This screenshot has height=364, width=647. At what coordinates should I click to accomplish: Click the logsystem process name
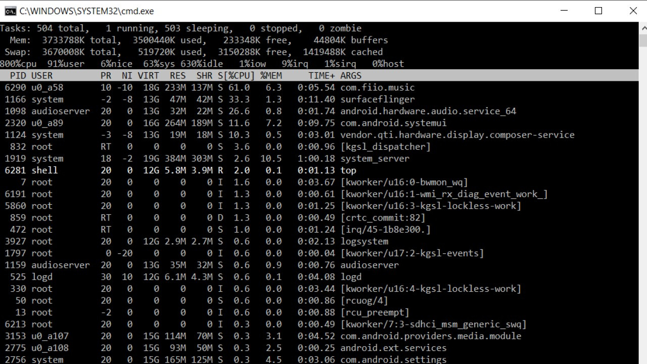pyautogui.click(x=364, y=242)
